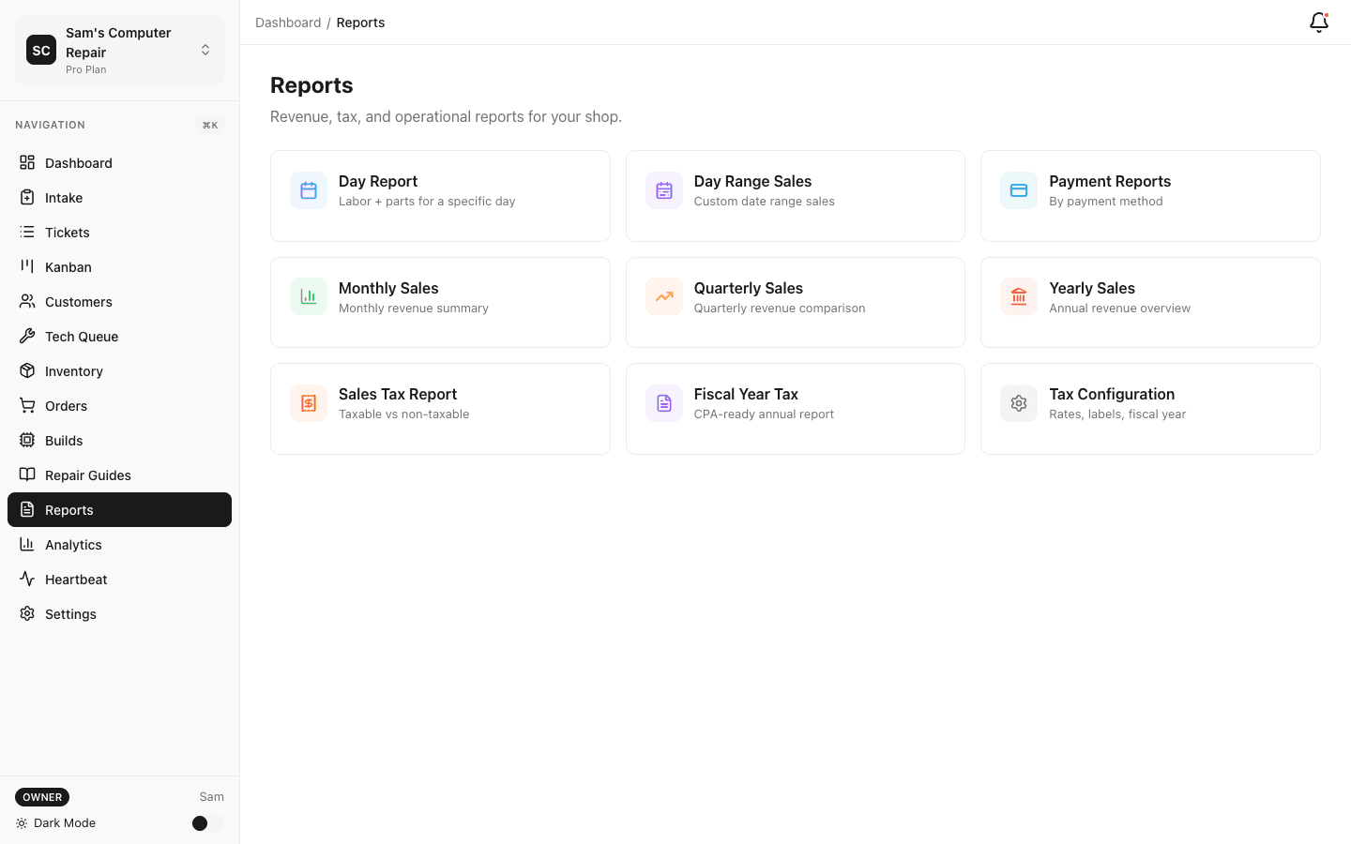Select the Yearly Sales bank icon

point(1018,295)
